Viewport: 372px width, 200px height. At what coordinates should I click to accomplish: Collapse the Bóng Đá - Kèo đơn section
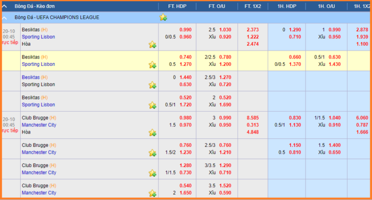click(x=4, y=6)
